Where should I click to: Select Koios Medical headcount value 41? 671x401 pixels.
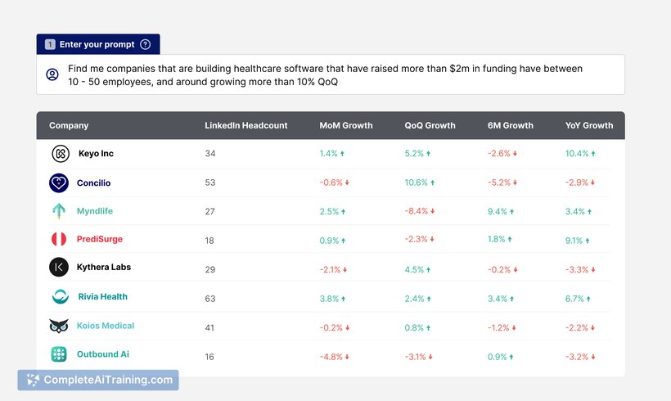click(x=209, y=328)
